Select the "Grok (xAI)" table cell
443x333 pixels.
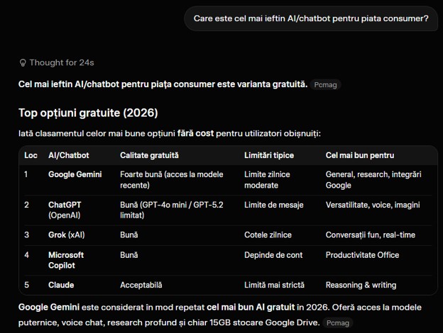67,235
